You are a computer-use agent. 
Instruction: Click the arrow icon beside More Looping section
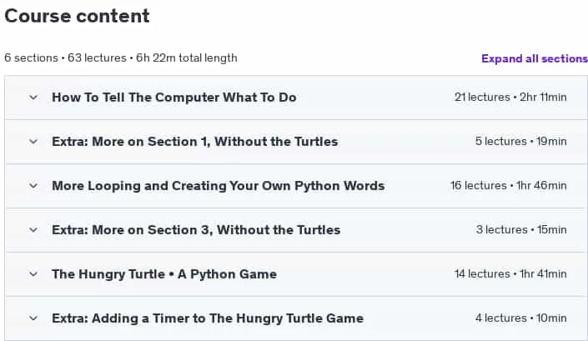point(33,186)
